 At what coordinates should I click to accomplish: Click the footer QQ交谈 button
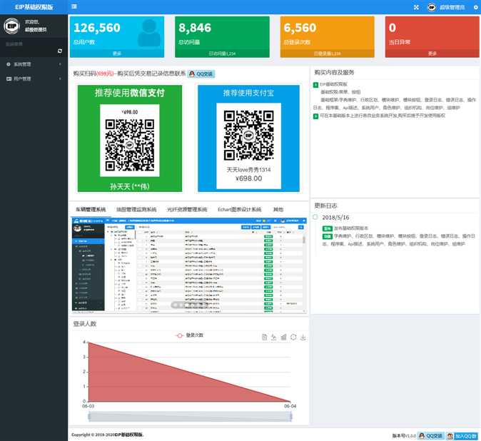coord(431,435)
